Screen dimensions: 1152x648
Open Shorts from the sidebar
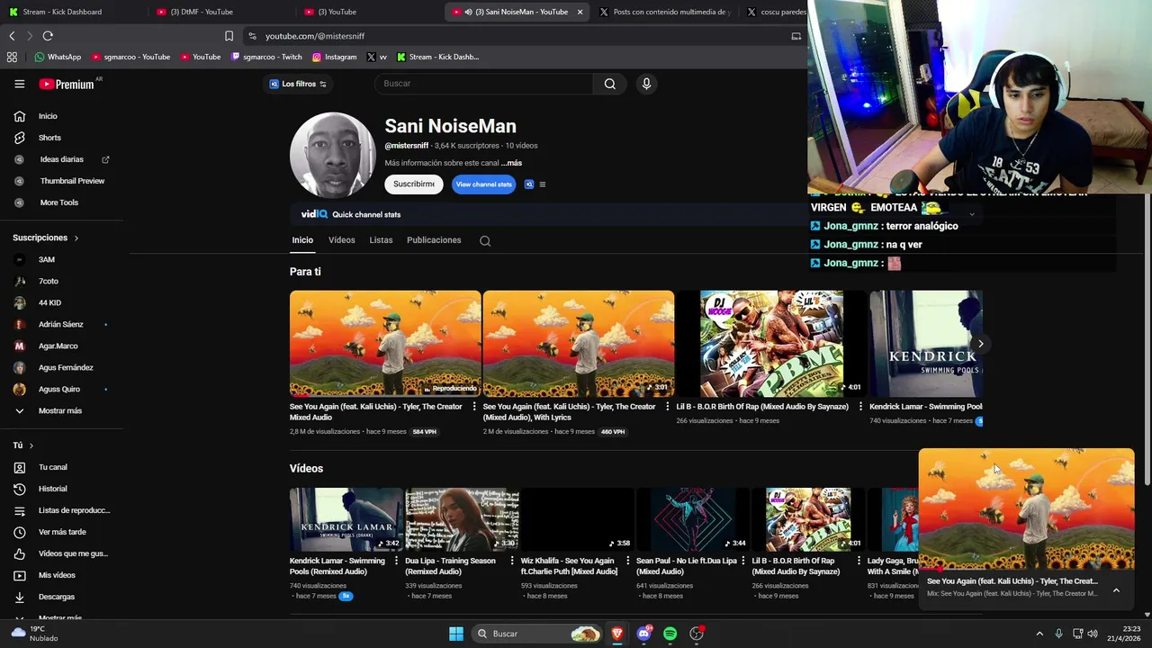pos(49,138)
